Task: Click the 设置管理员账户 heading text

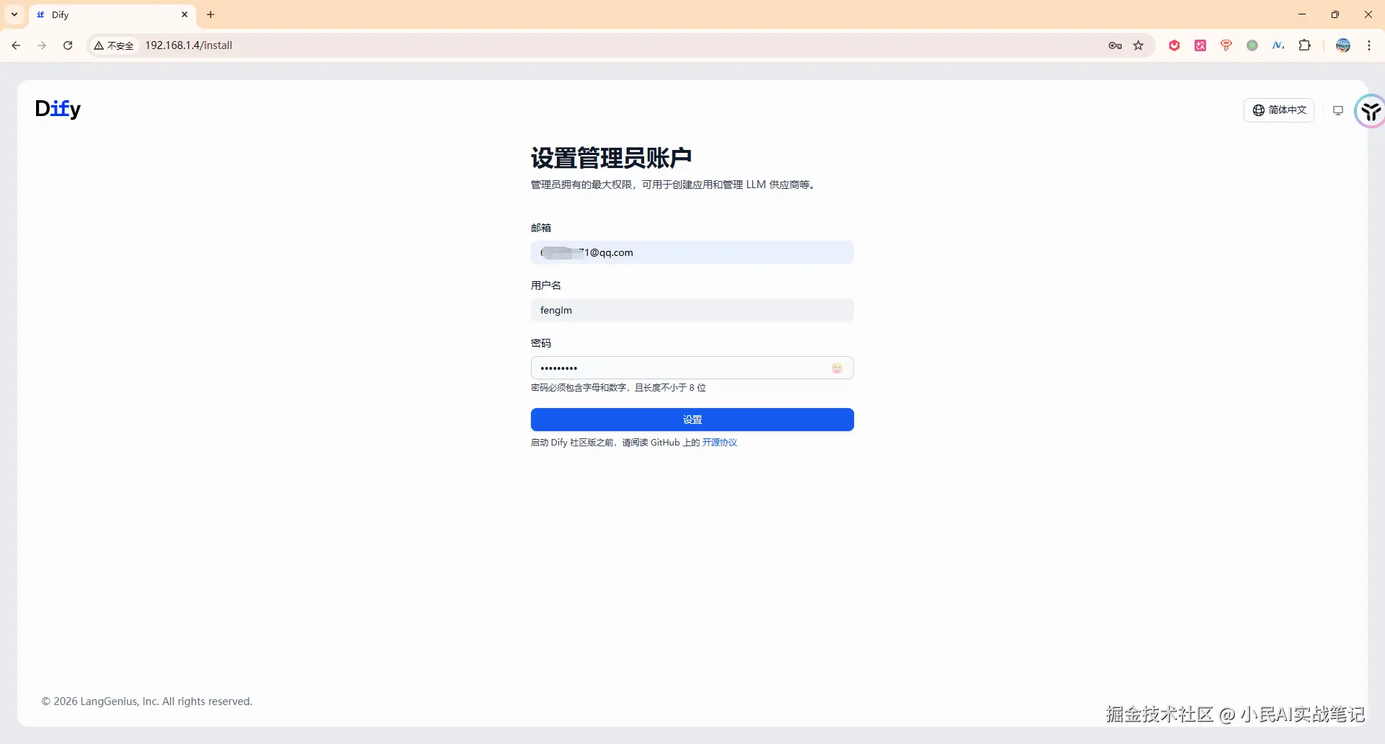Action: coord(612,157)
